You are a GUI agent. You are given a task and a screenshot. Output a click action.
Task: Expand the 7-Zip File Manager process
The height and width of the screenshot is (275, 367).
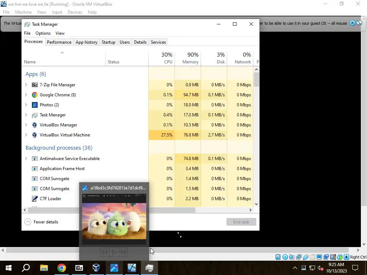point(26,85)
